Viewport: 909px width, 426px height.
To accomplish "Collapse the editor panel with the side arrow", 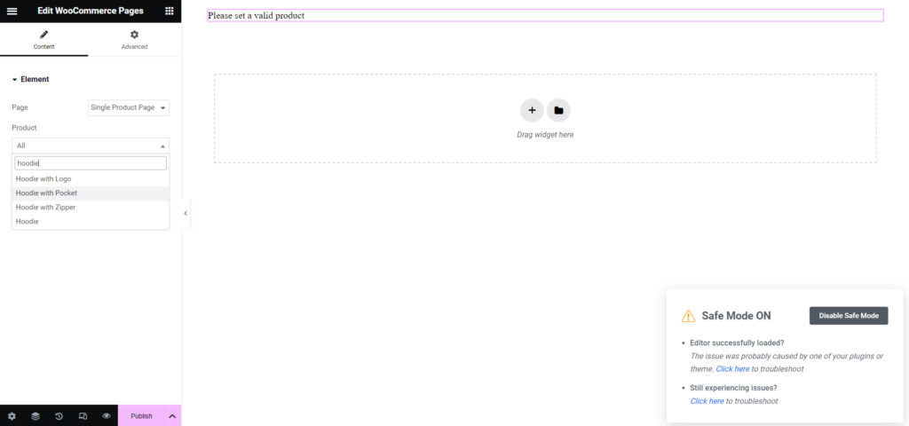I will pyautogui.click(x=186, y=213).
